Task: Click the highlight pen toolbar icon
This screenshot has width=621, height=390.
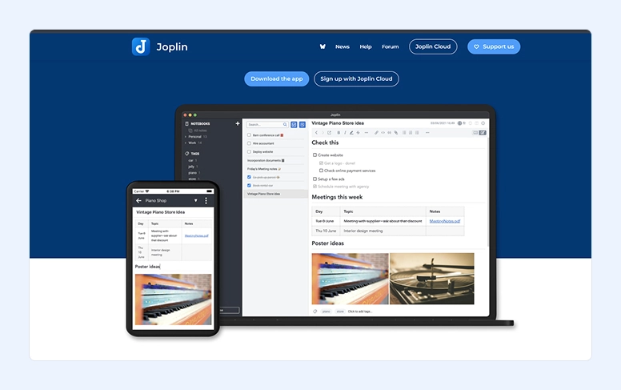Action: tap(351, 133)
